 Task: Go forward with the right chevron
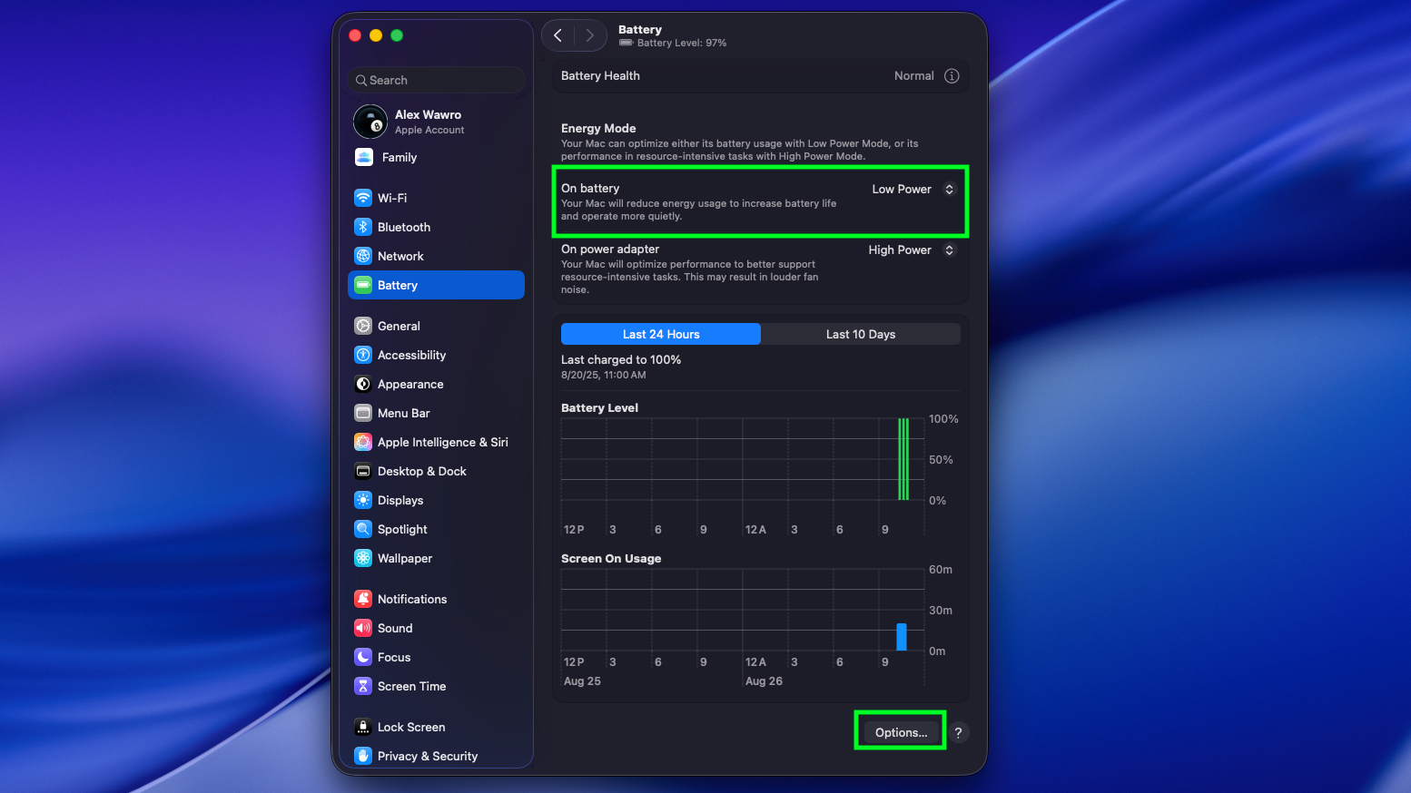pyautogui.click(x=589, y=35)
